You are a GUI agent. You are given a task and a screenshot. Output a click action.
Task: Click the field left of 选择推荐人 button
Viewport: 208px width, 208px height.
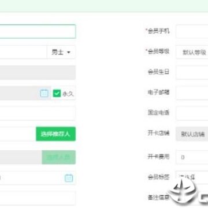pyautogui.click(x=18, y=134)
